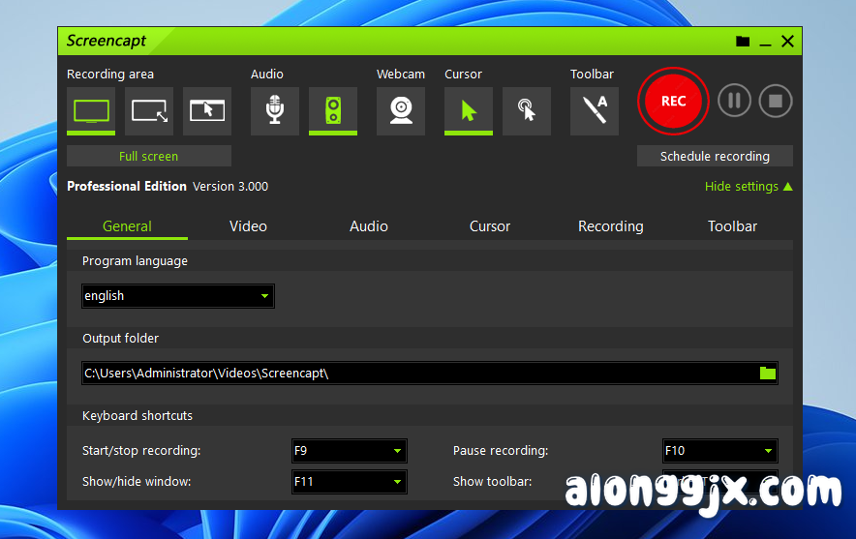
Task: Open Start/stop recording shortcut dropdown
Action: point(350,451)
